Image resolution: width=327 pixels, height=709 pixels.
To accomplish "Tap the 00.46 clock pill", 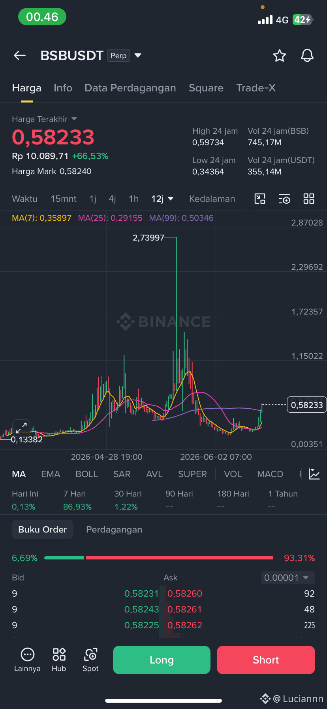I will [42, 17].
